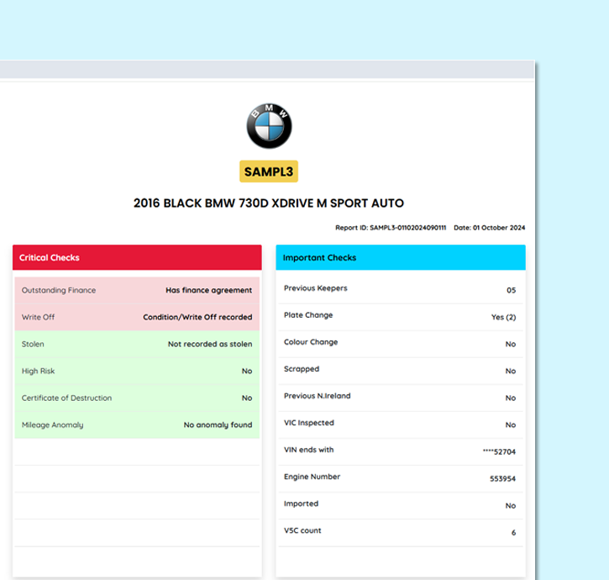The height and width of the screenshot is (580, 609).
Task: Click the BMW logo icon
Action: [269, 126]
